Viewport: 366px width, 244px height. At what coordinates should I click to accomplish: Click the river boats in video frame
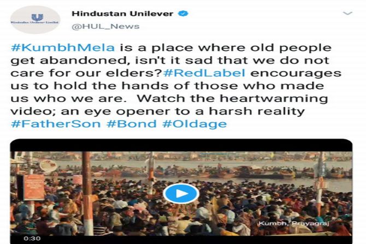[x=210, y=171]
